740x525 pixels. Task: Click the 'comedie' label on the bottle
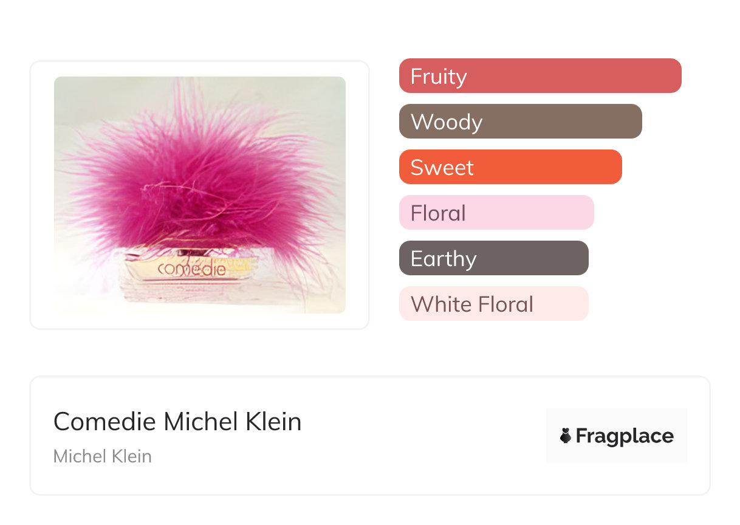(x=191, y=268)
